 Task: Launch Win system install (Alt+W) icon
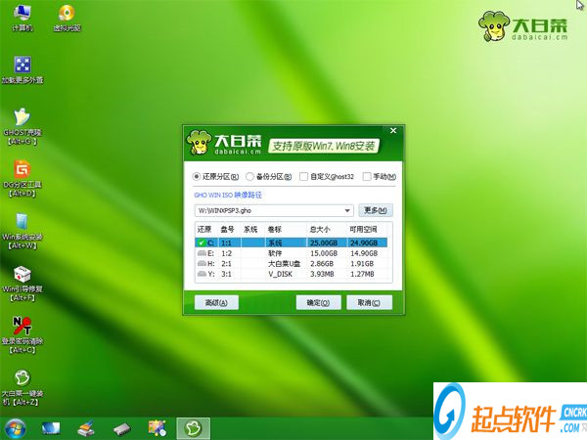tap(23, 231)
